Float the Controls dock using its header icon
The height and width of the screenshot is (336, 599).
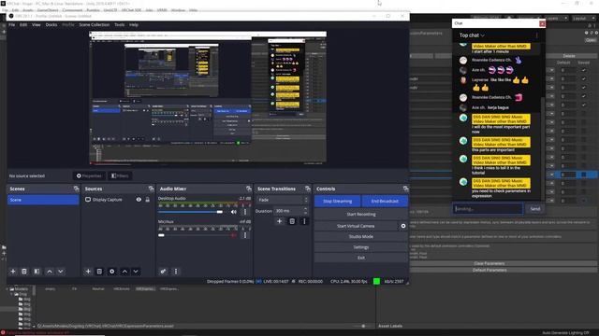pyautogui.click(x=405, y=189)
